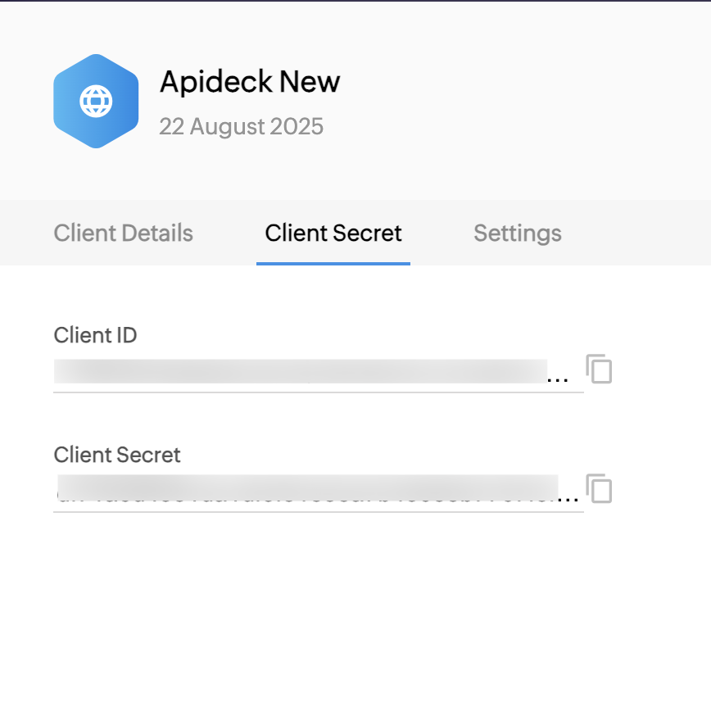The height and width of the screenshot is (721, 711).
Task: Click the Client Secret label
Action: 116,455
